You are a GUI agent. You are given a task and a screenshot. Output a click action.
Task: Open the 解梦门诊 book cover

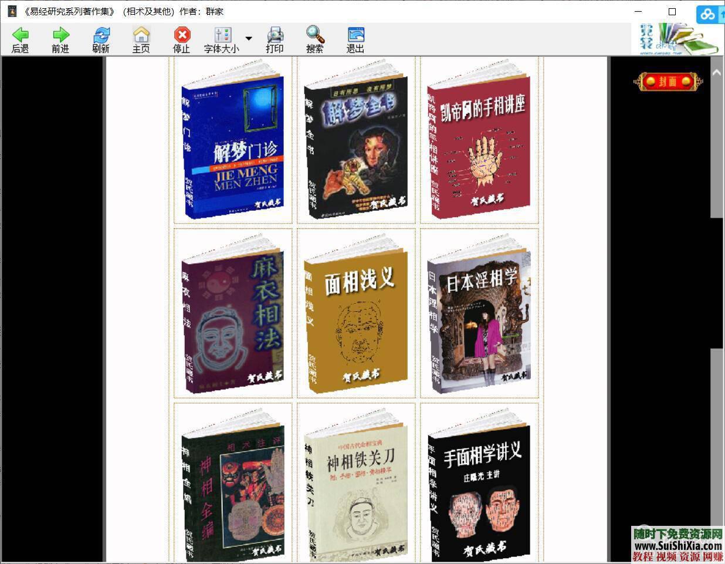[x=233, y=143]
